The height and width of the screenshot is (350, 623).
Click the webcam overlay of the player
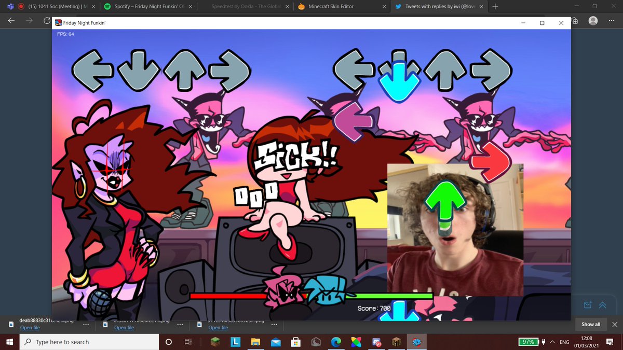tap(455, 230)
